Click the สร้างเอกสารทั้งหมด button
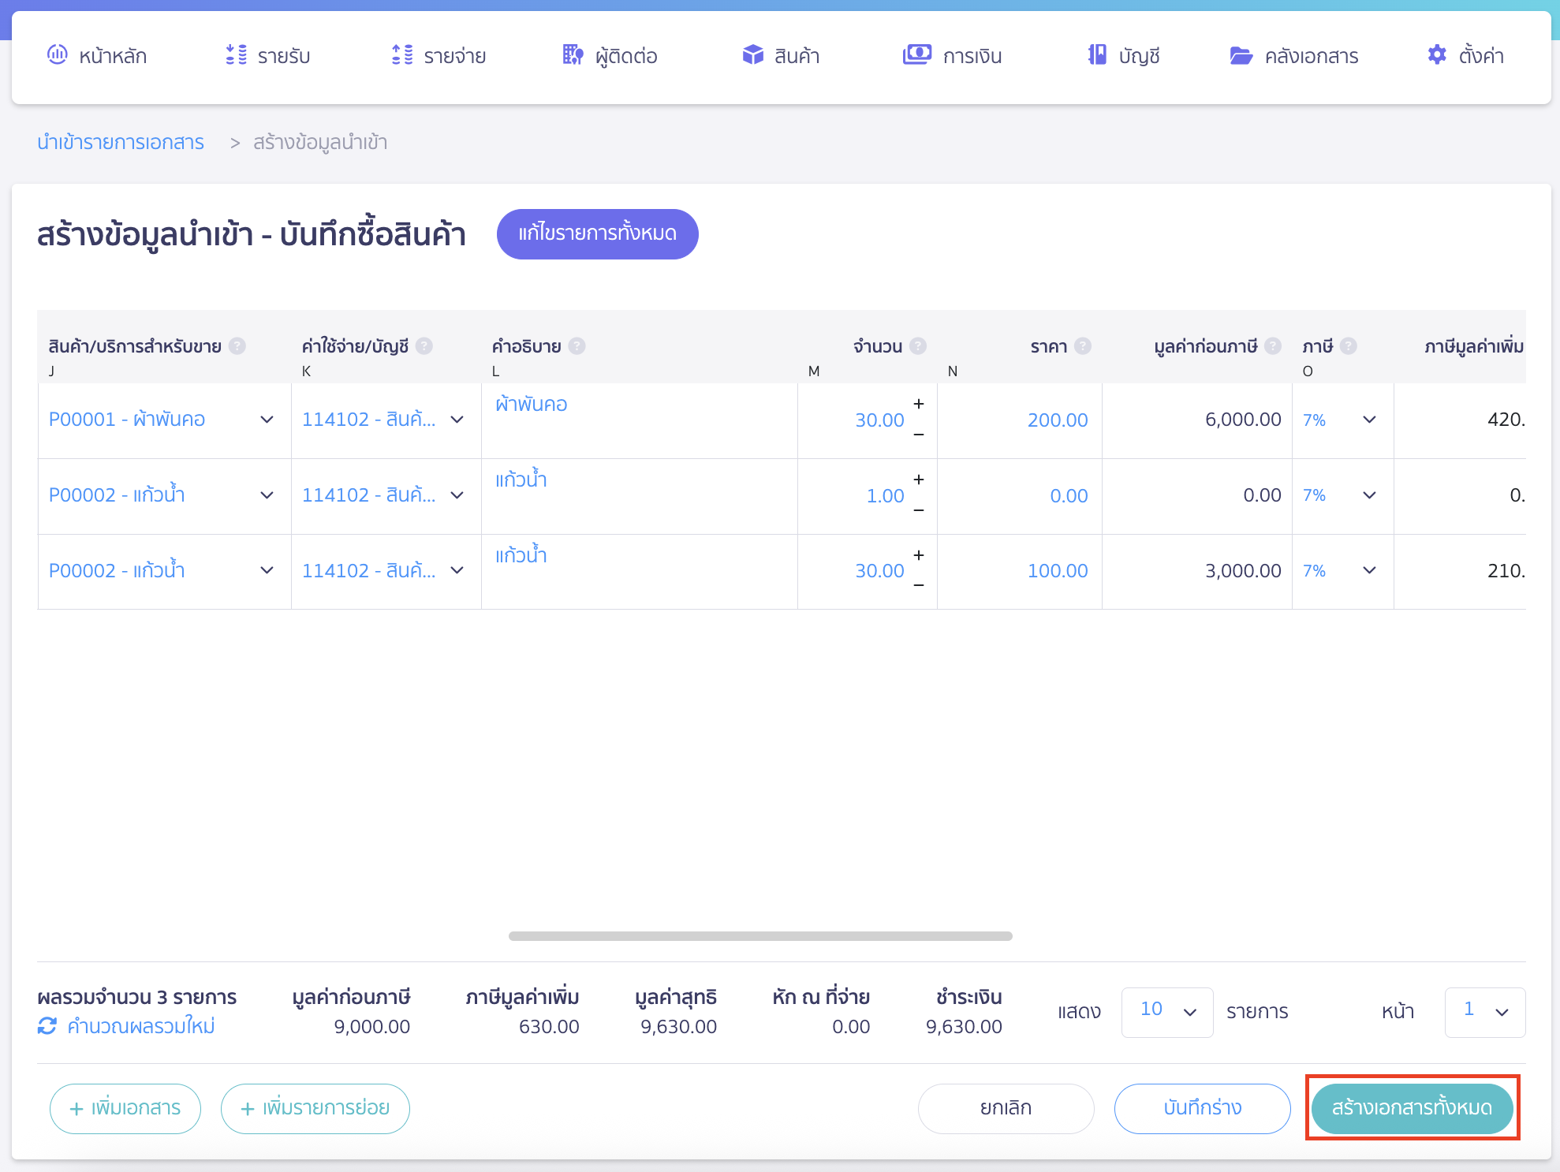This screenshot has width=1560, height=1172. tap(1412, 1107)
